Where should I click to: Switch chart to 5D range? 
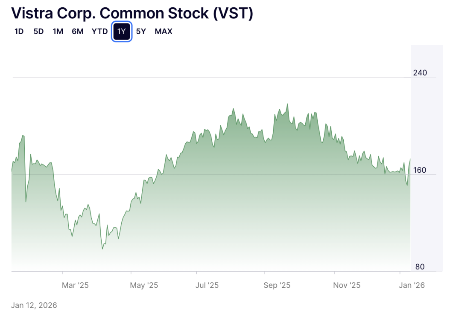click(38, 32)
